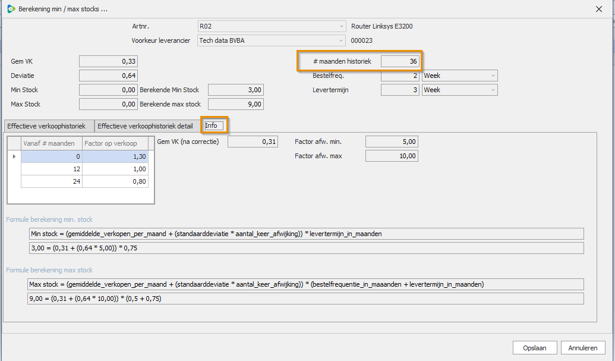
Task: Open the Levertermijn Week unit dropdown
Action: point(493,90)
